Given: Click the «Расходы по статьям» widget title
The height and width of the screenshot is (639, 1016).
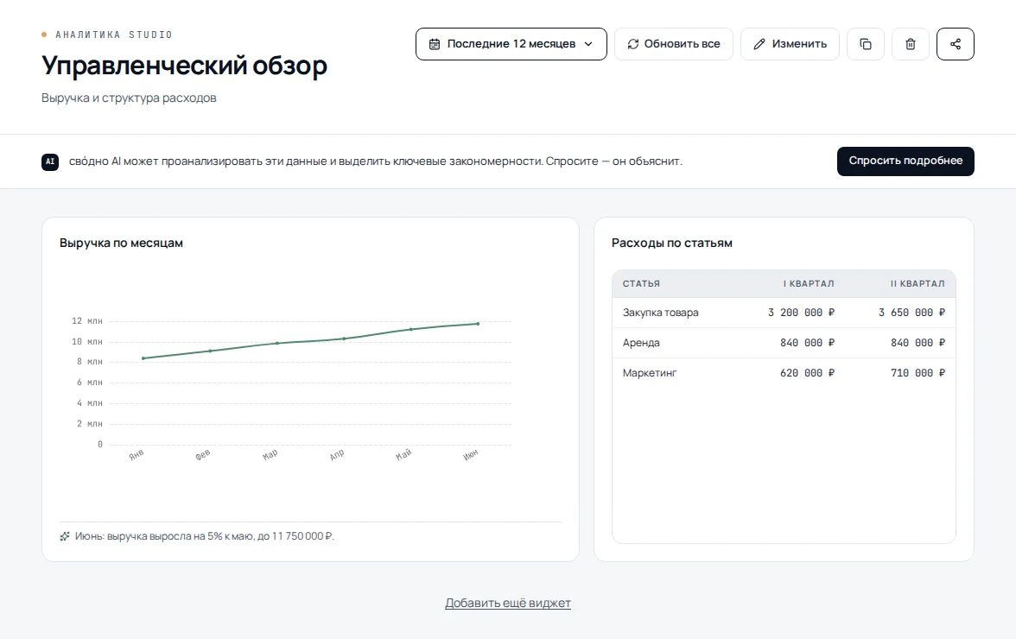Looking at the screenshot, I should [672, 243].
